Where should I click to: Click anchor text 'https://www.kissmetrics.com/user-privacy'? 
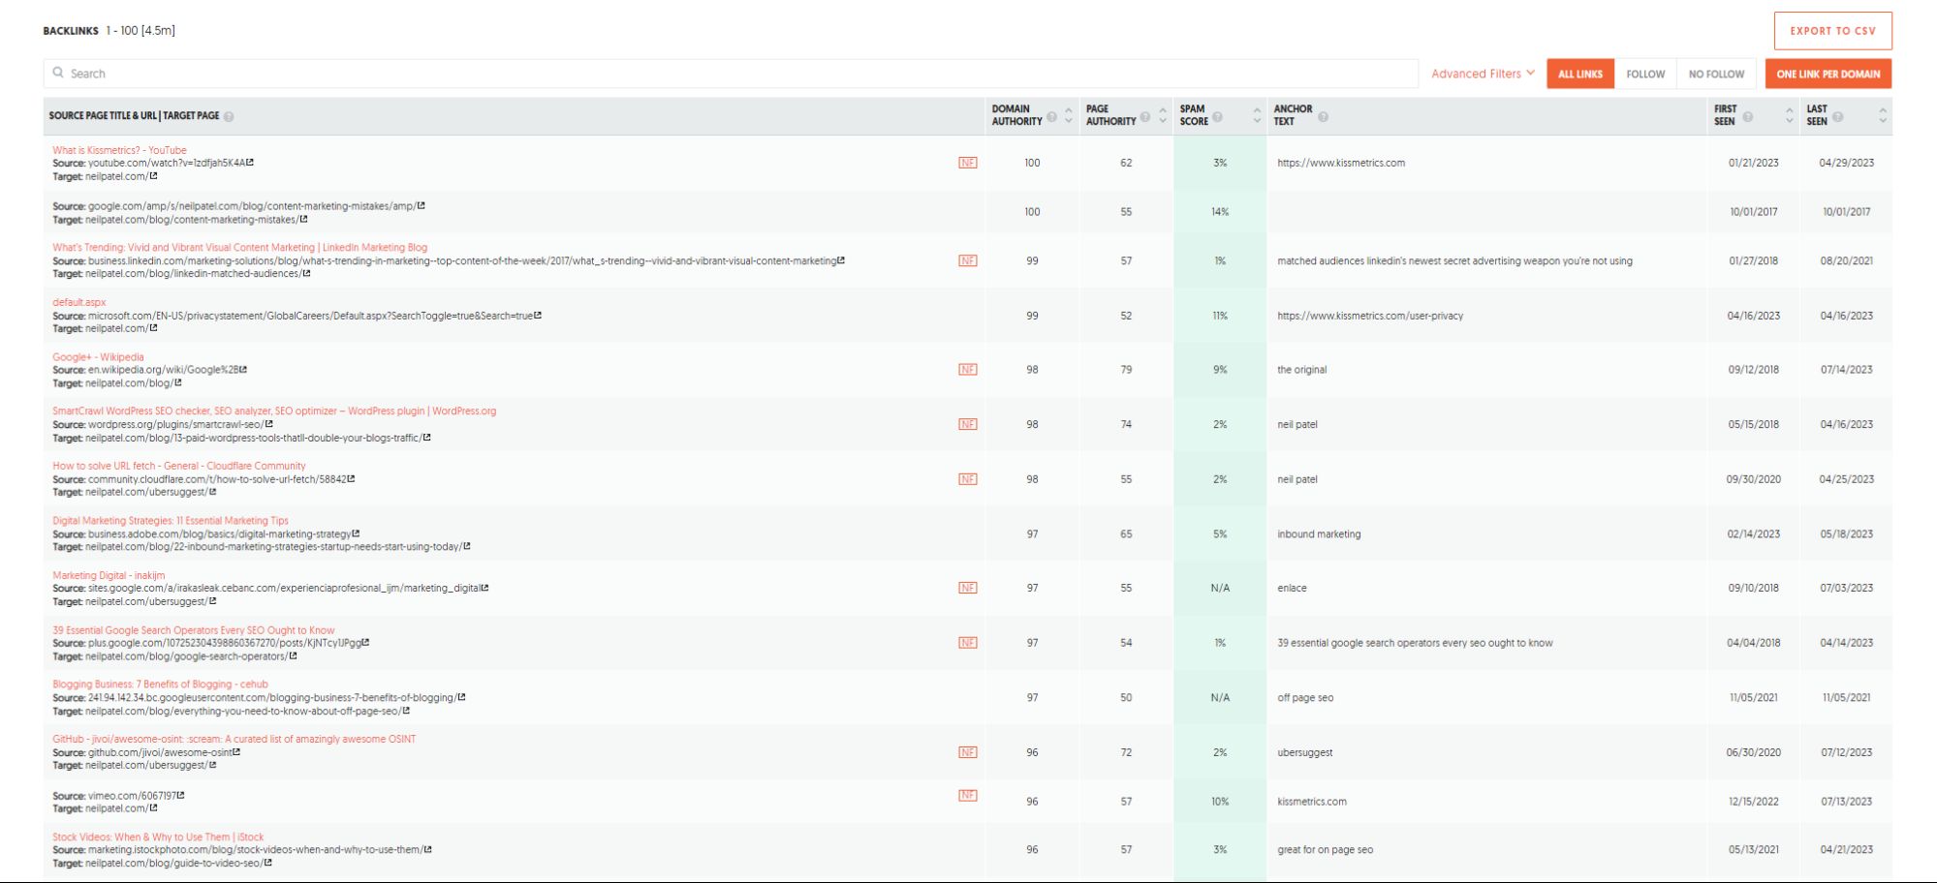pos(1370,316)
